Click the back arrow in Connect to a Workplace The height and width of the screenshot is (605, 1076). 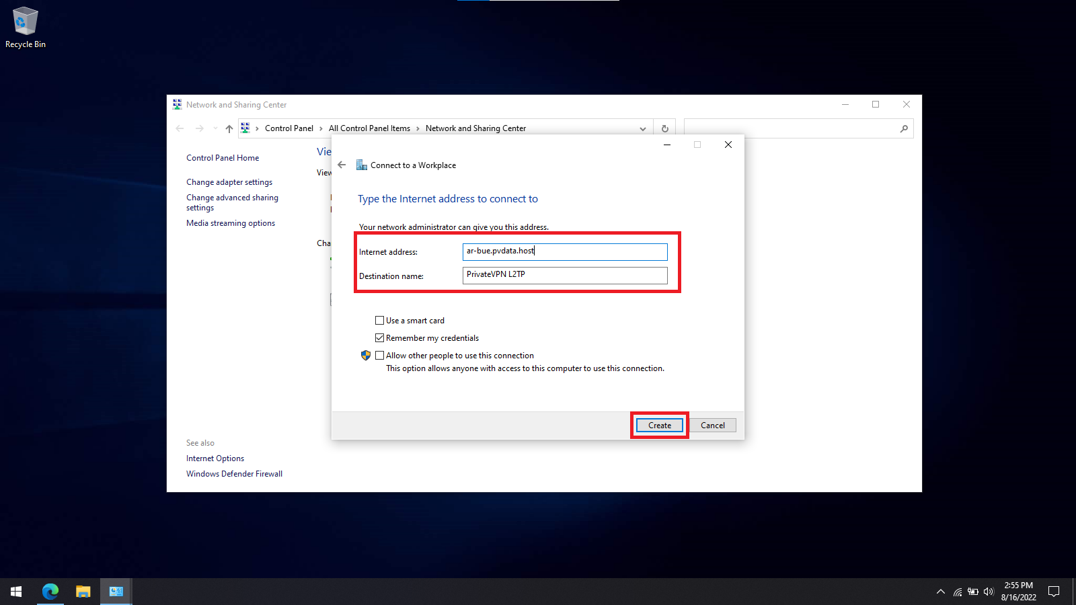click(x=342, y=165)
